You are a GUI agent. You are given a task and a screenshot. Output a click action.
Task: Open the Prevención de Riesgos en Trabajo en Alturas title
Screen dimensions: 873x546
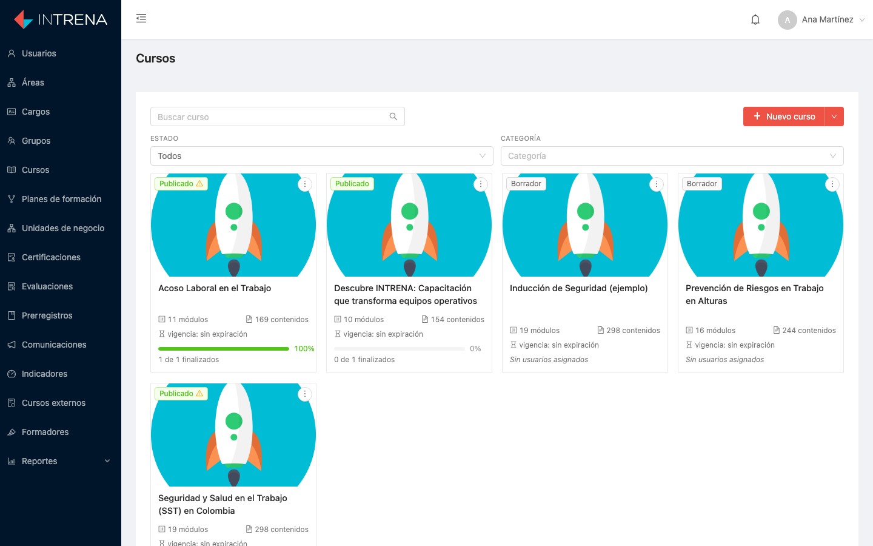[x=755, y=295]
